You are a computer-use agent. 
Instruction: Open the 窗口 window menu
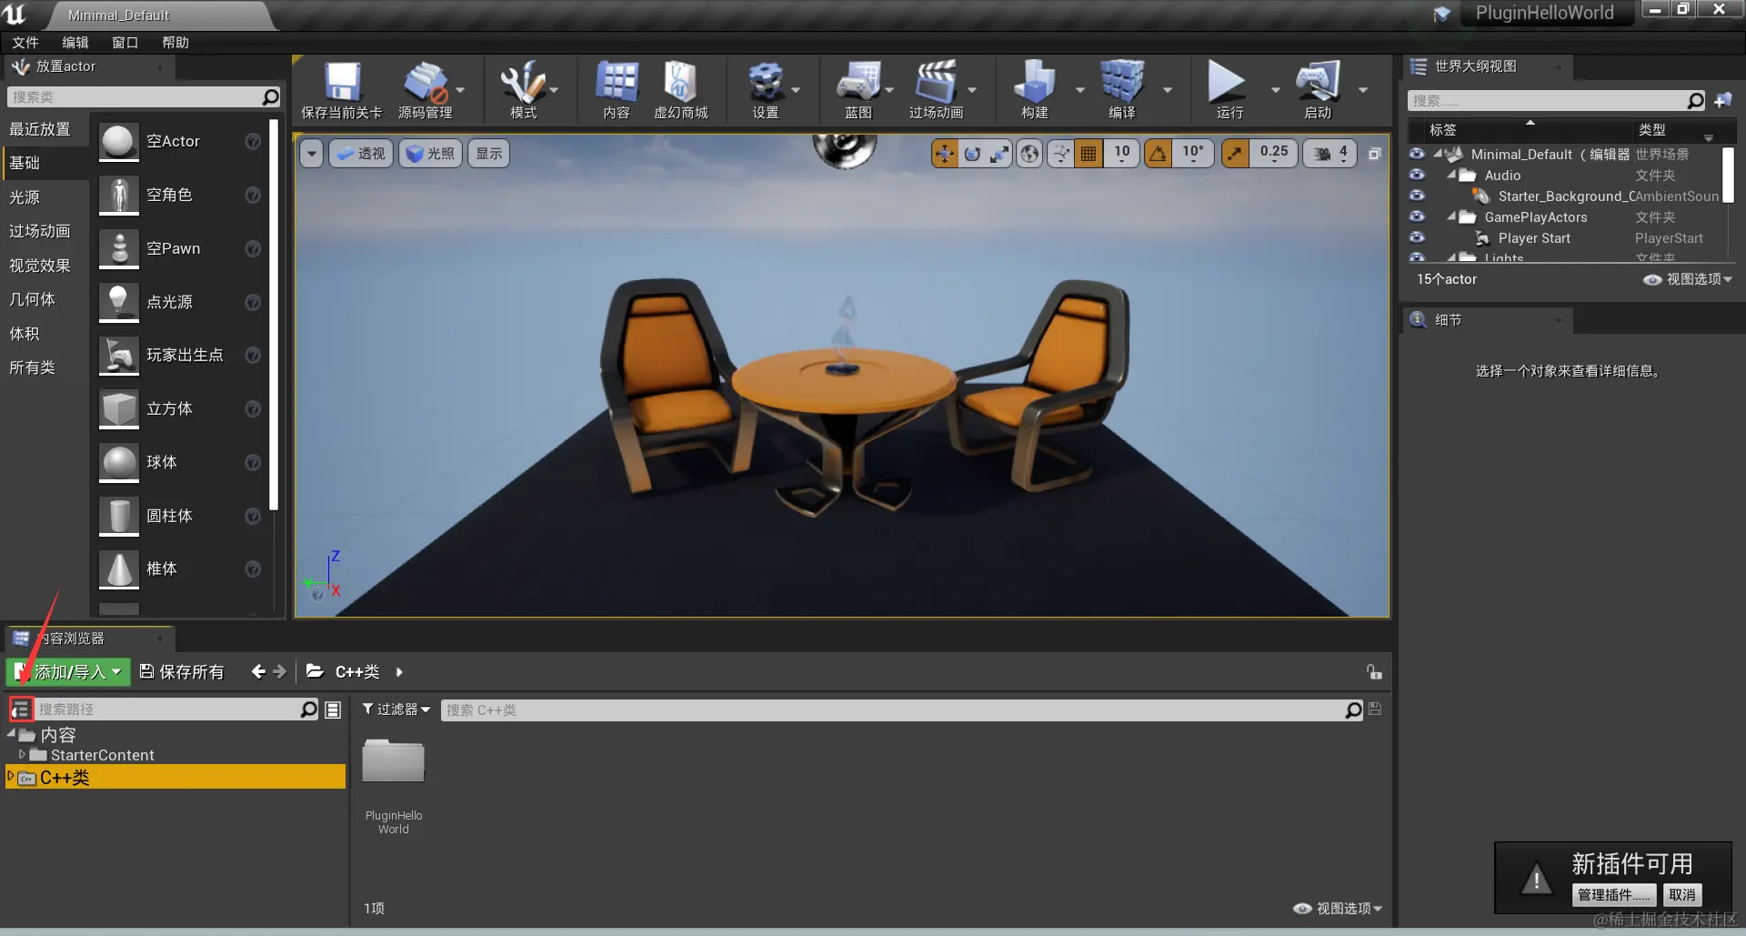click(125, 43)
